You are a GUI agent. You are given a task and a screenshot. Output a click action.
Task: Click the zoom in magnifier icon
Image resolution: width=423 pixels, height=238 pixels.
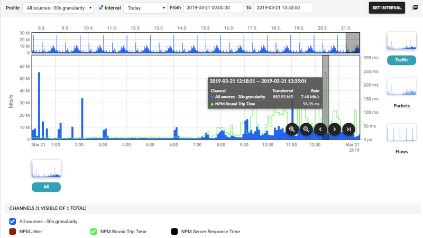coord(292,129)
